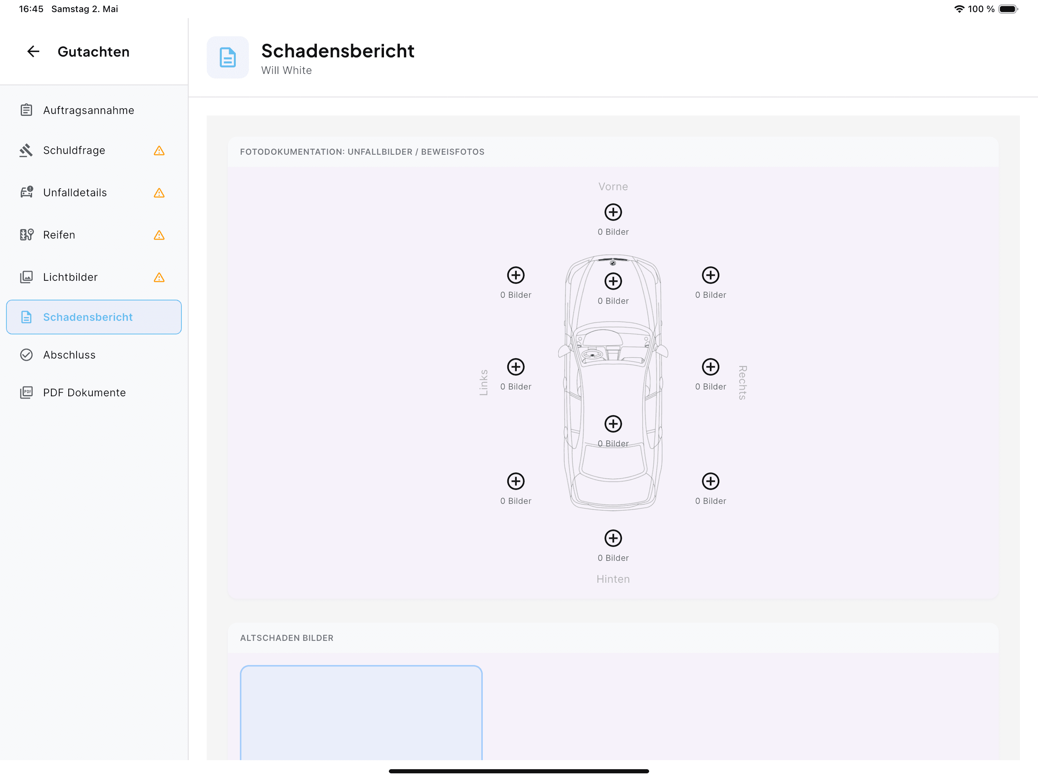Add photo at the front-left corner
1038x779 pixels.
[x=516, y=275]
